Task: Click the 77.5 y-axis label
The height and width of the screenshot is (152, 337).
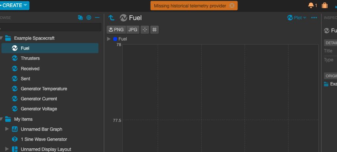Action: [117, 120]
